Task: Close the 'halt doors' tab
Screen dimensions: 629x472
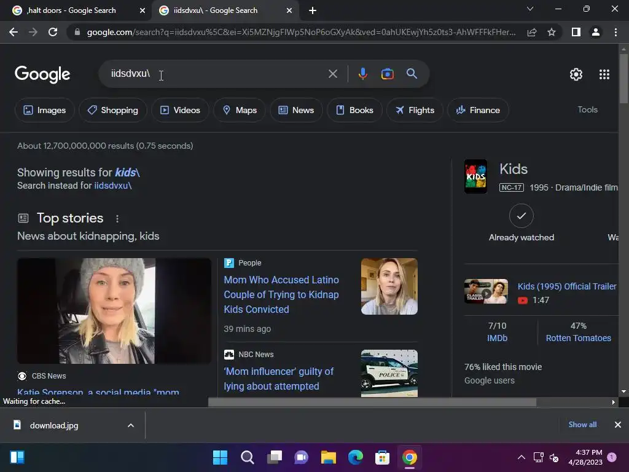Action: (143, 10)
